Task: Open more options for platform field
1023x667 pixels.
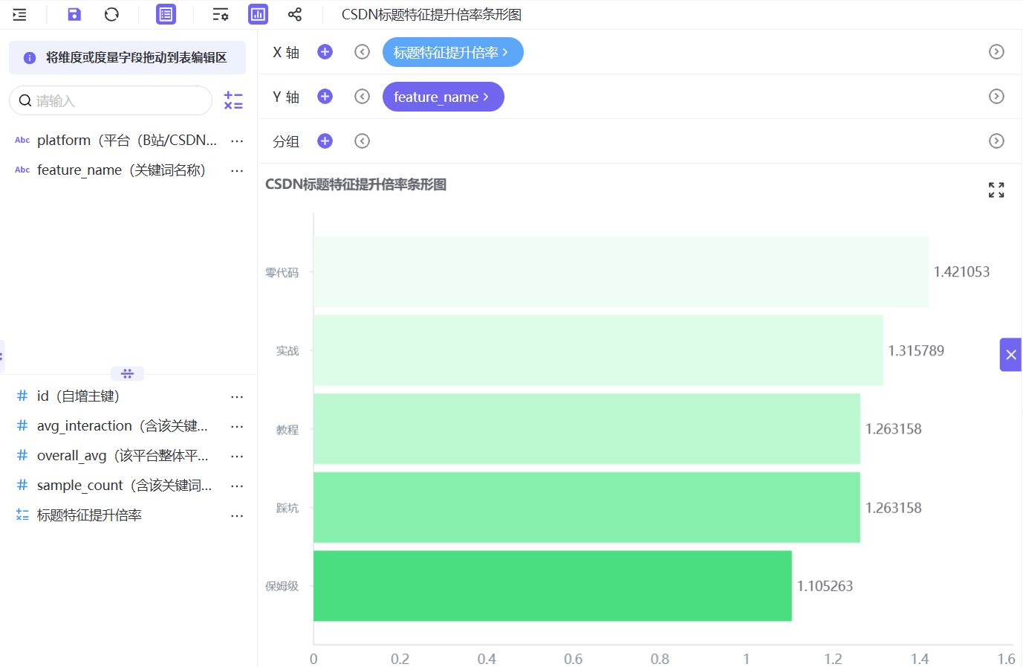Action: [237, 141]
